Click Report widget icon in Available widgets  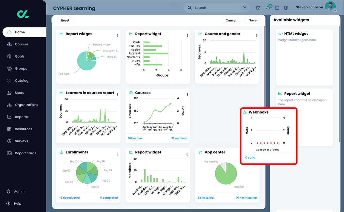[x=280, y=93]
